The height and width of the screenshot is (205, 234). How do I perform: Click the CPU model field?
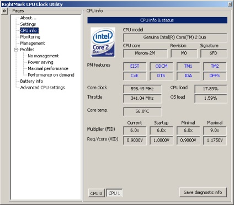point(175,37)
